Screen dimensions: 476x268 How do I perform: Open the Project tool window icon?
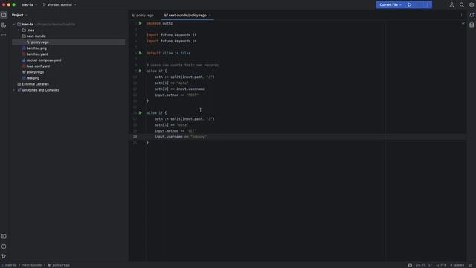[4, 15]
